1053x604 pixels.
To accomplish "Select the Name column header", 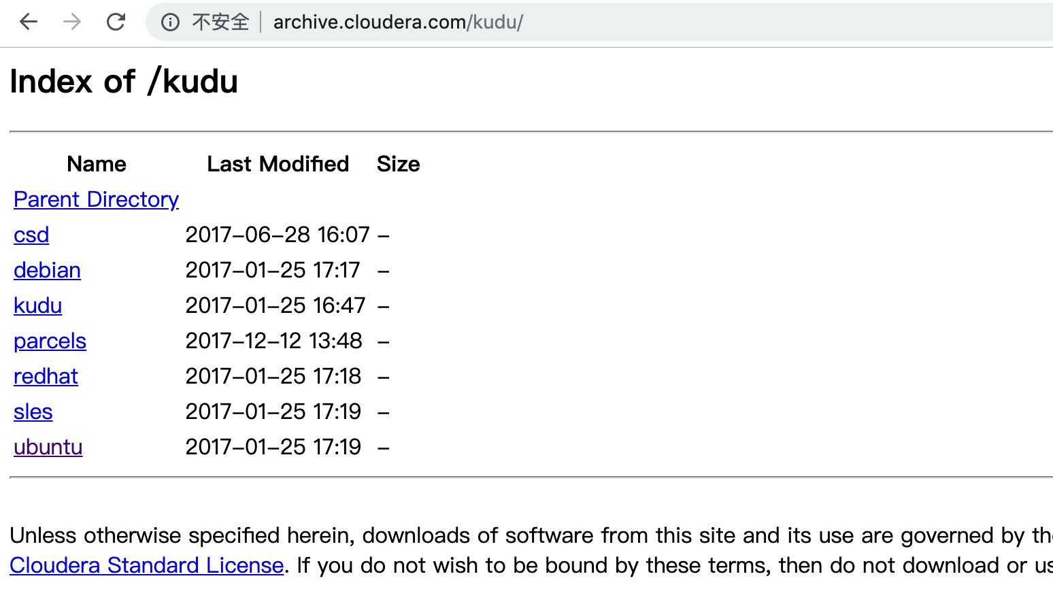I will click(97, 164).
